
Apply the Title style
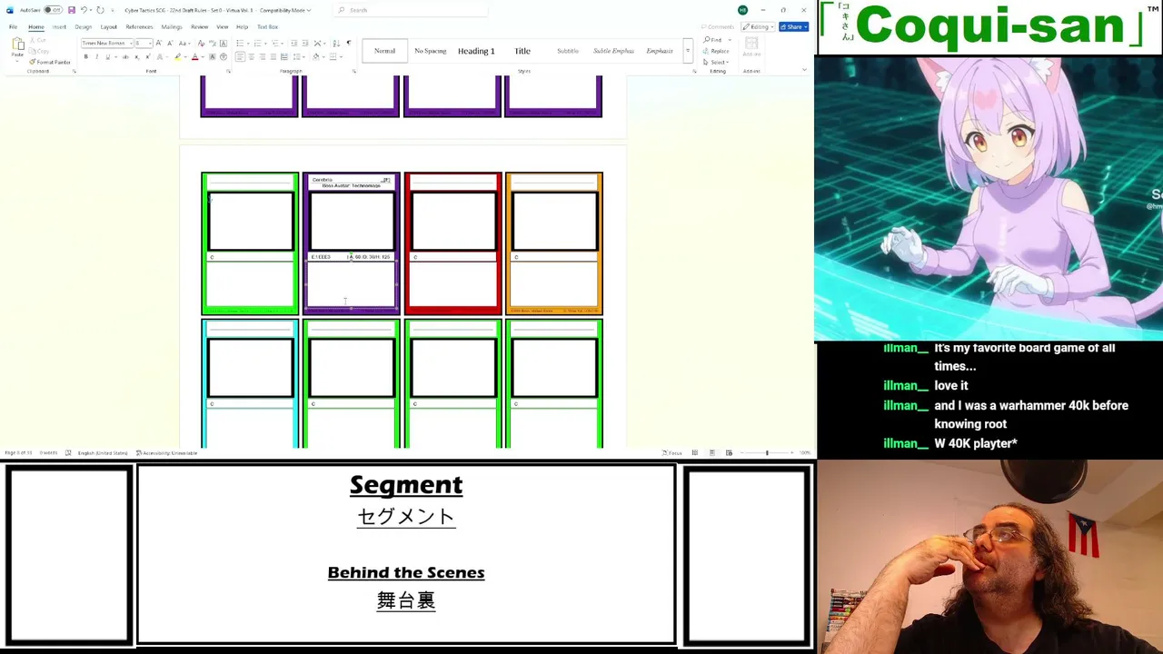coord(522,51)
